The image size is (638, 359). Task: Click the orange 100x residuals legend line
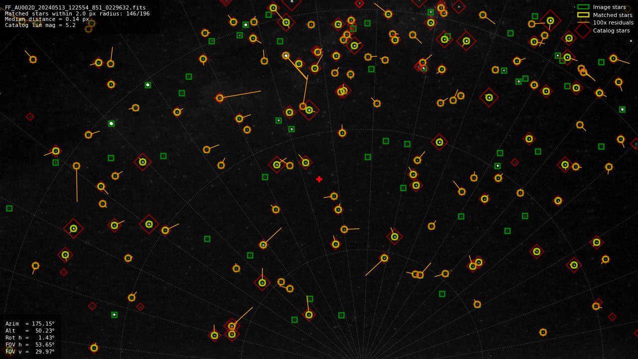pos(583,22)
